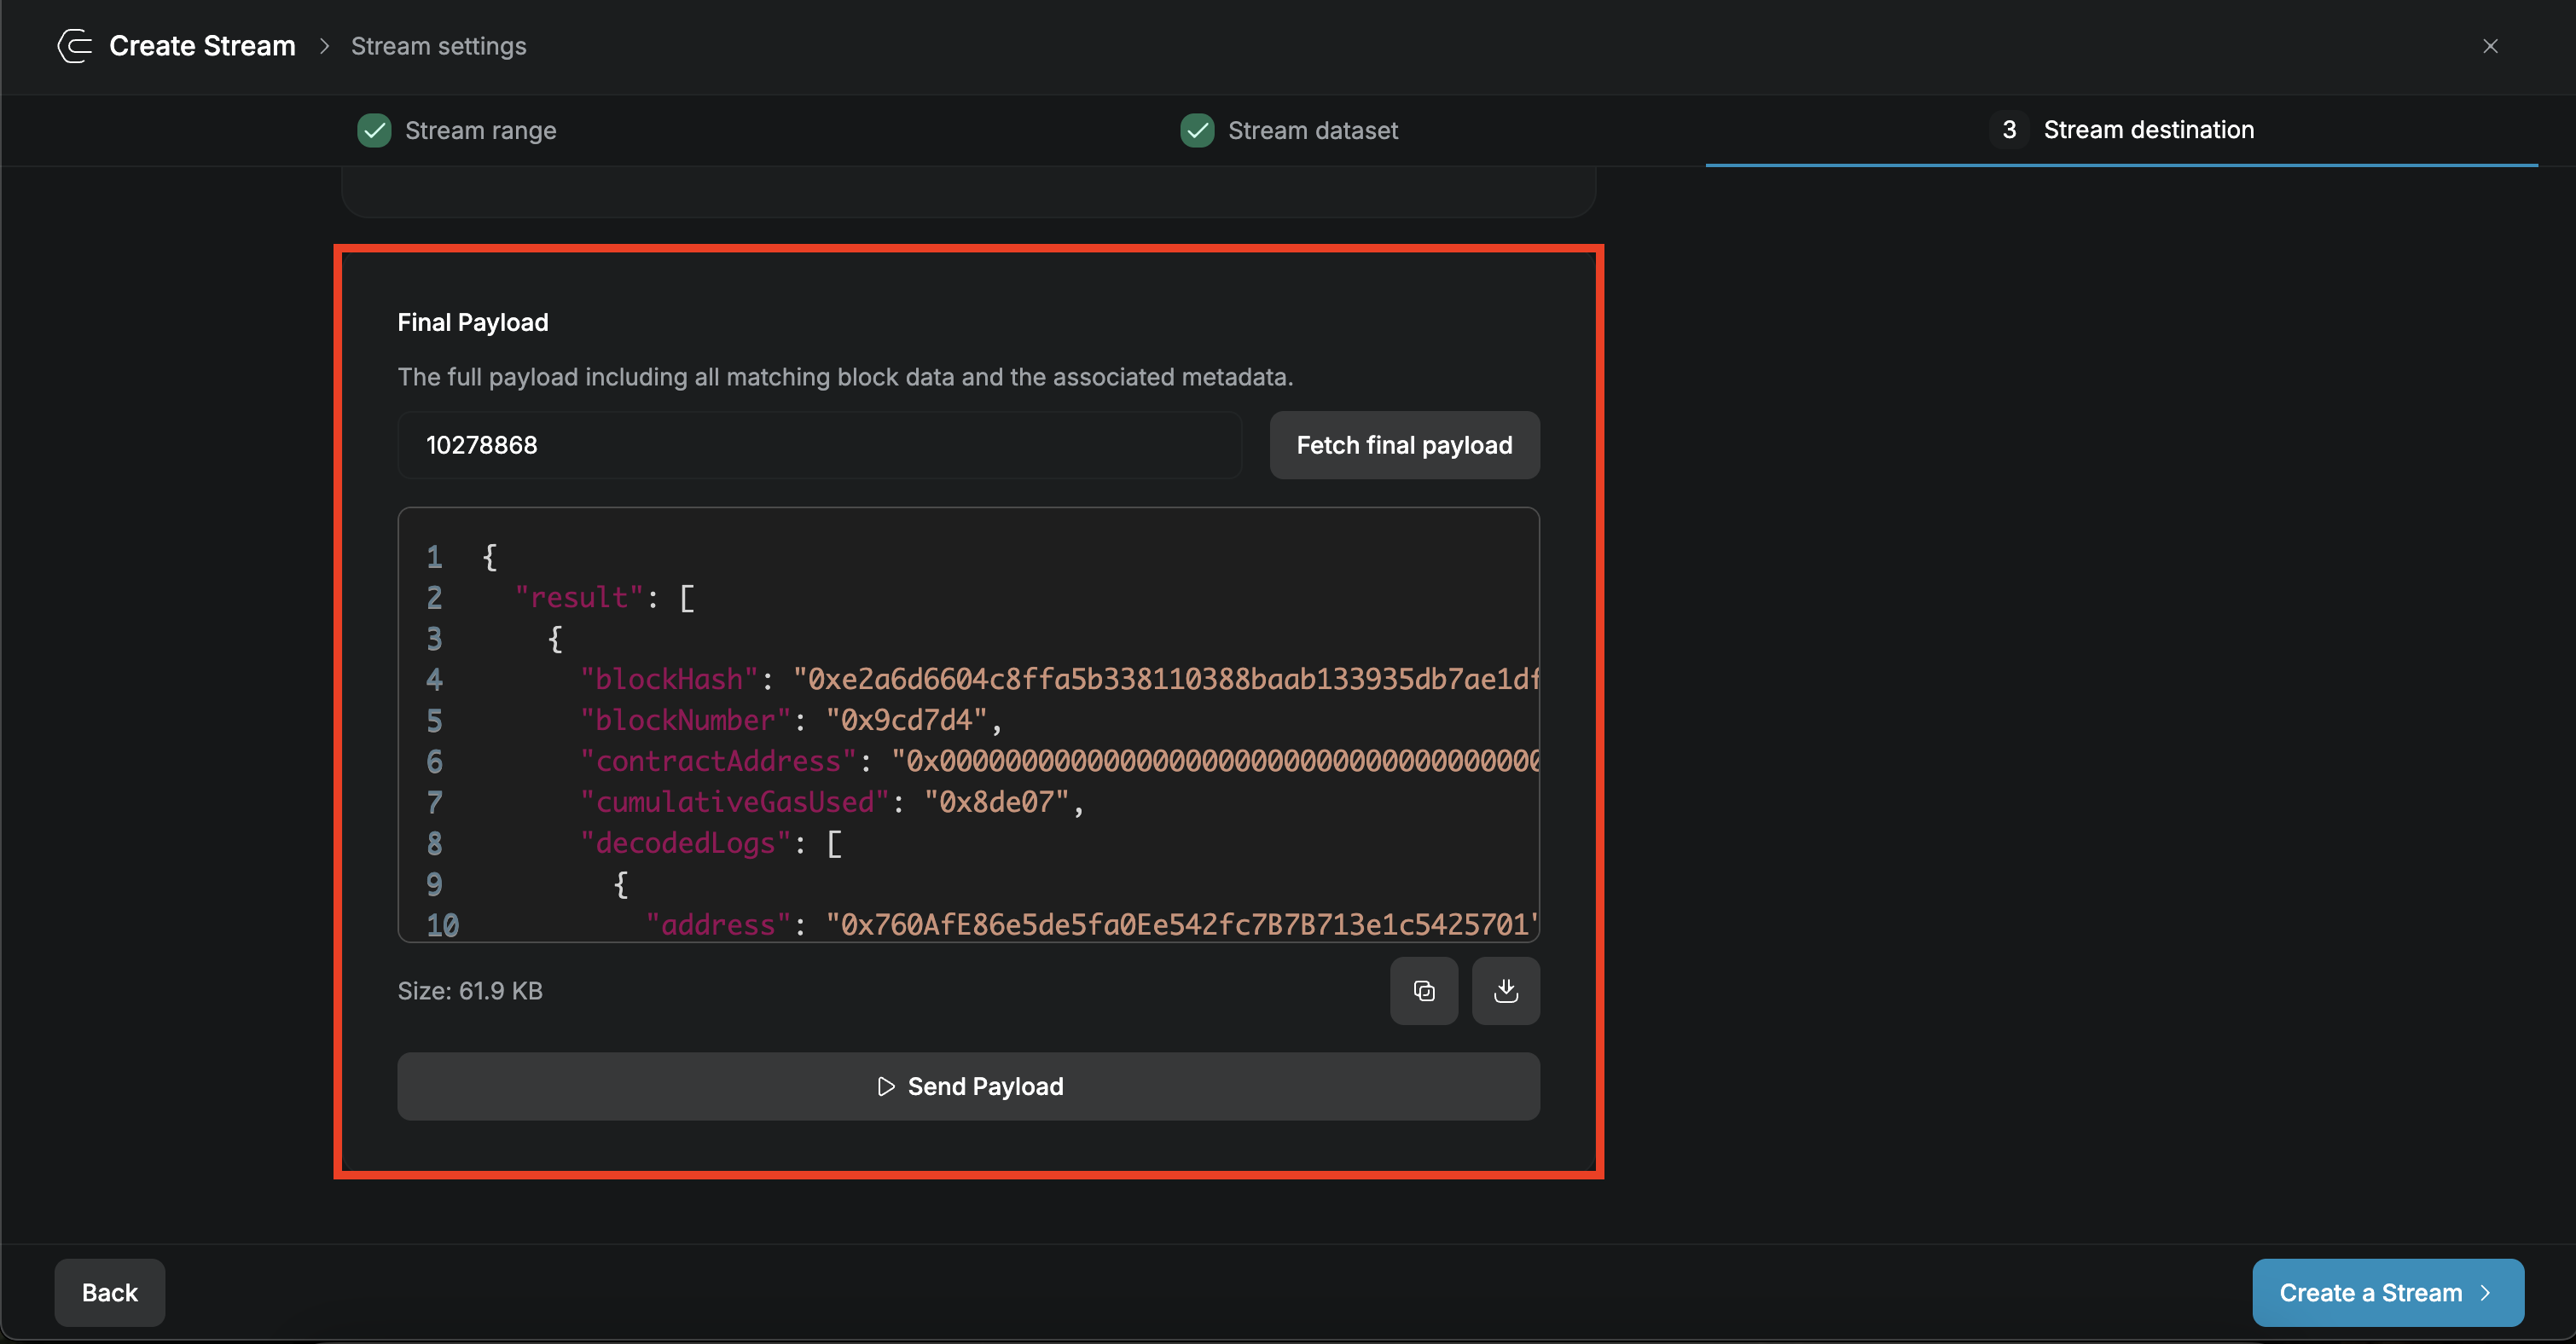Viewport: 2576px width, 1344px height.
Task: Click the chevron inside Create a Stream button
Action: click(2487, 1292)
